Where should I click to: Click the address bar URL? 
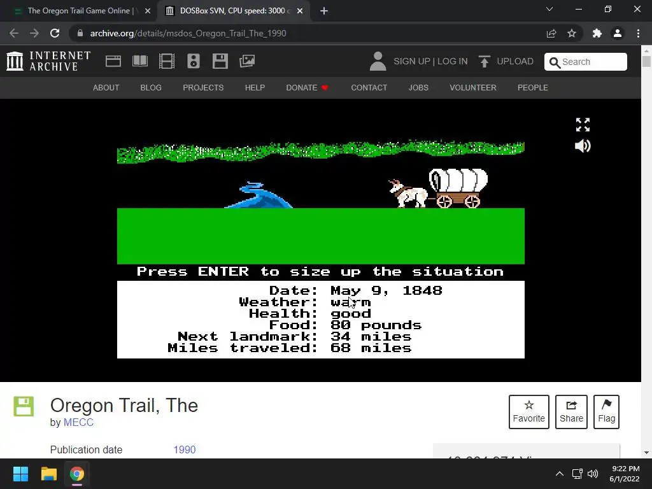pyautogui.click(x=188, y=33)
